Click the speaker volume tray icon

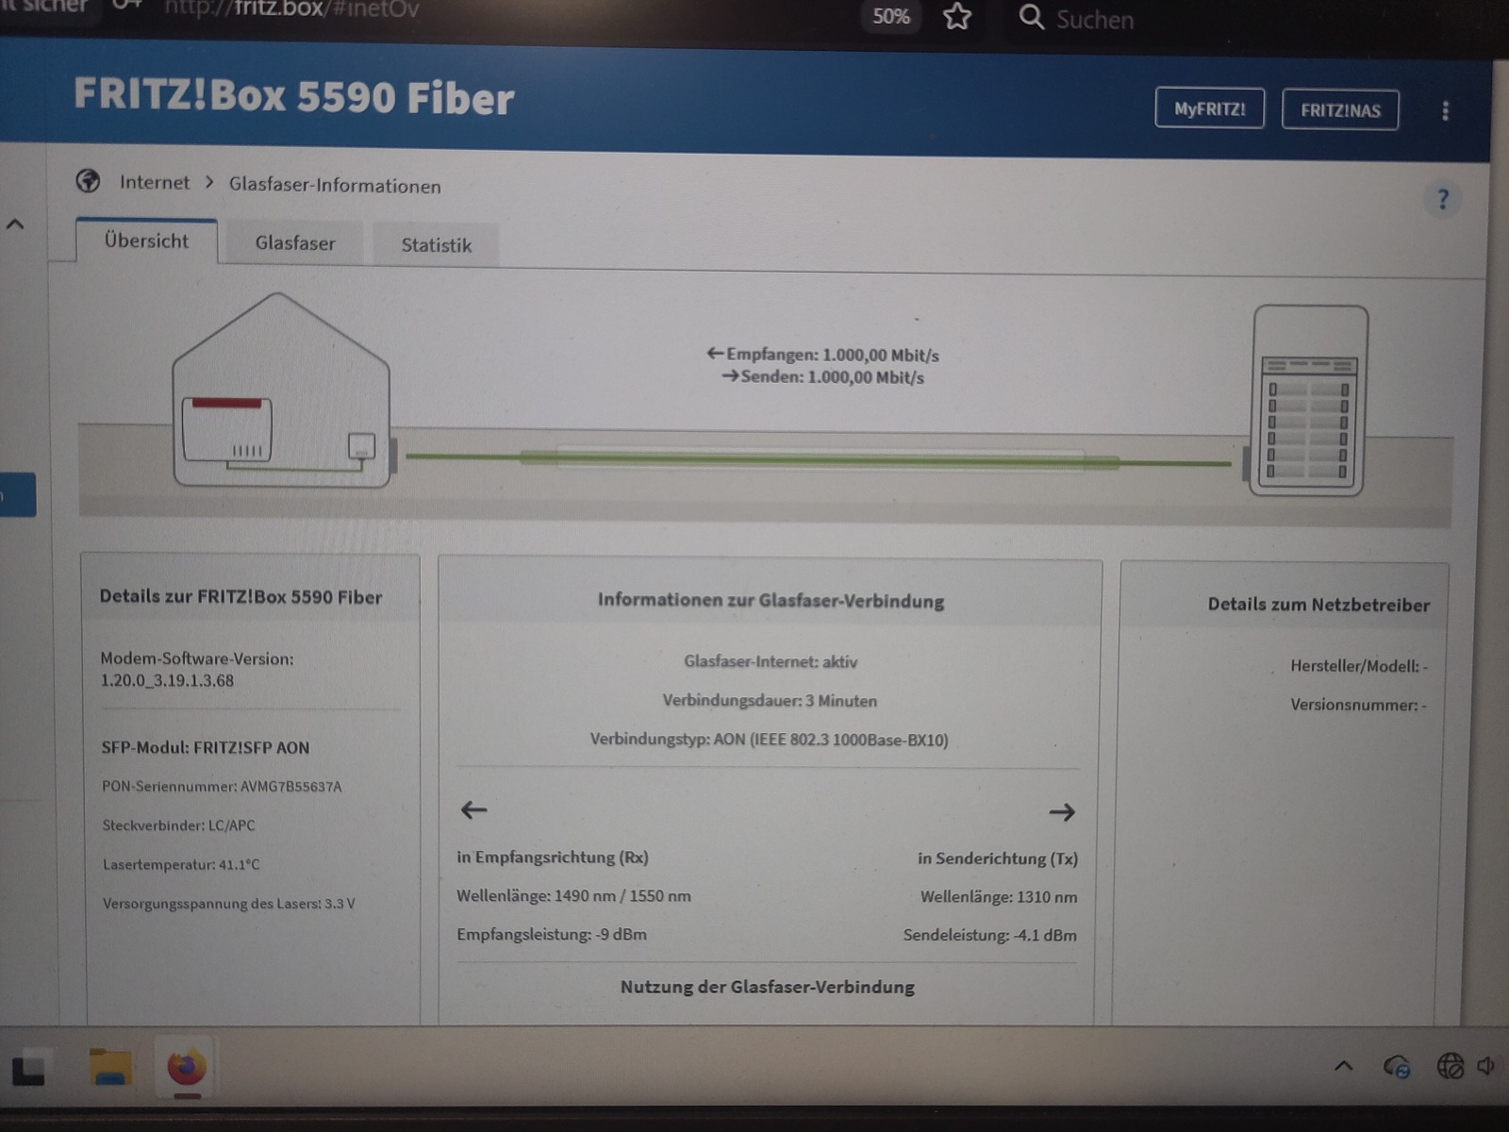click(x=1487, y=1066)
